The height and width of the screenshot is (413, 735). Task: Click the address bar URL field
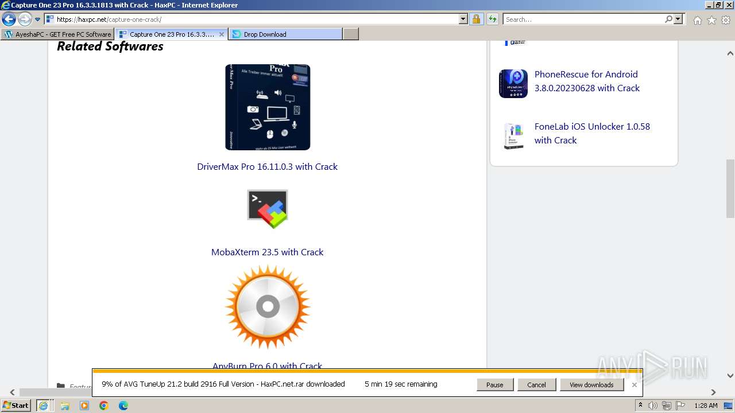coord(252,20)
